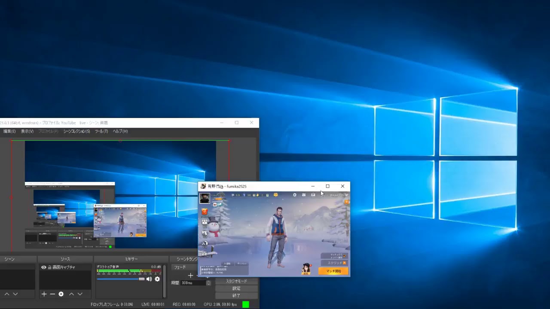This screenshot has height=309, width=550.
Task: Open the 表示(V) menu in OBS
Action: pyautogui.click(x=27, y=131)
